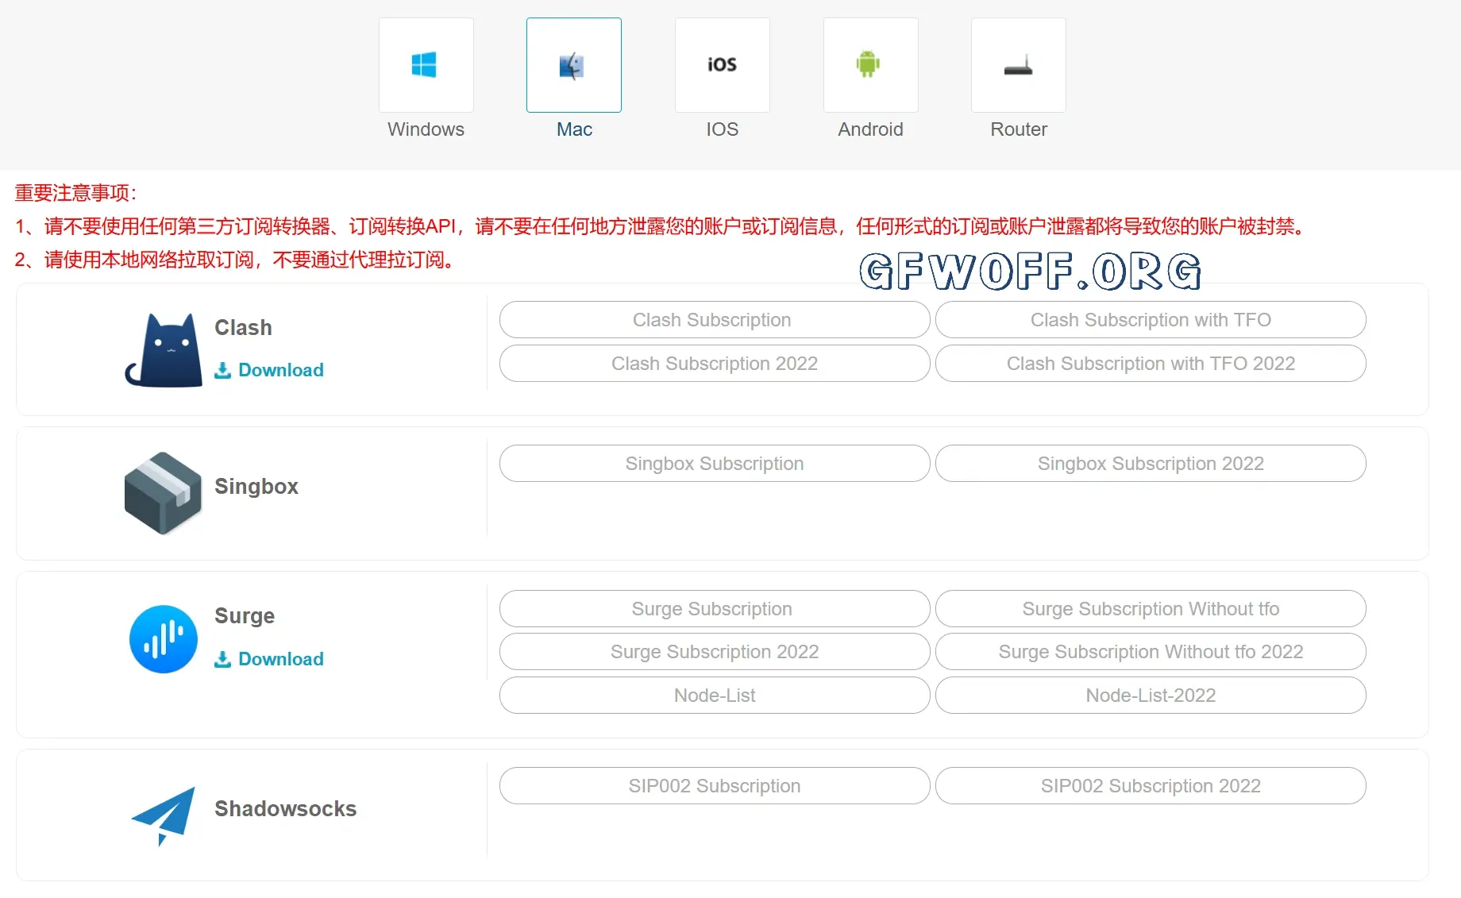
Task: Switch to the IOS tab label
Action: (722, 129)
